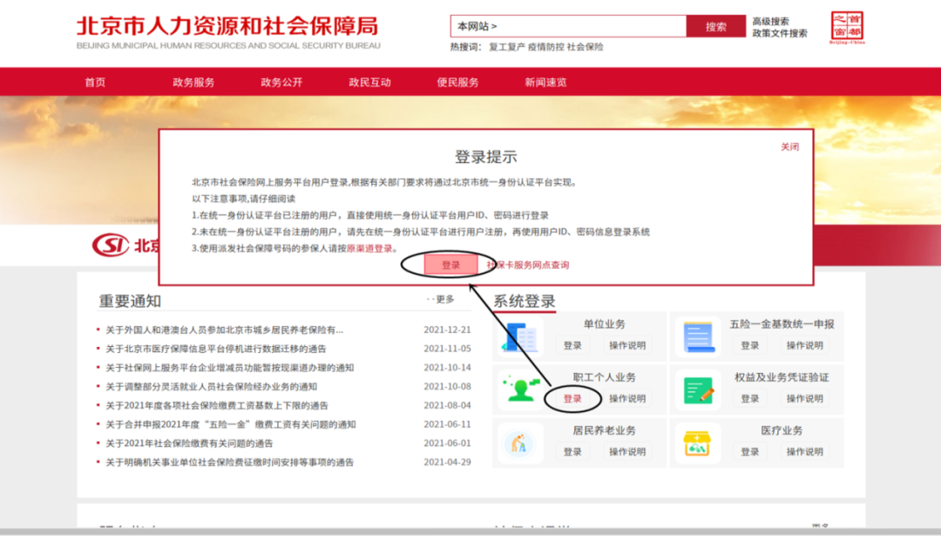The height and width of the screenshot is (536, 941).
Task: Go to 政务公开 in the navigation bar
Action: 281,82
